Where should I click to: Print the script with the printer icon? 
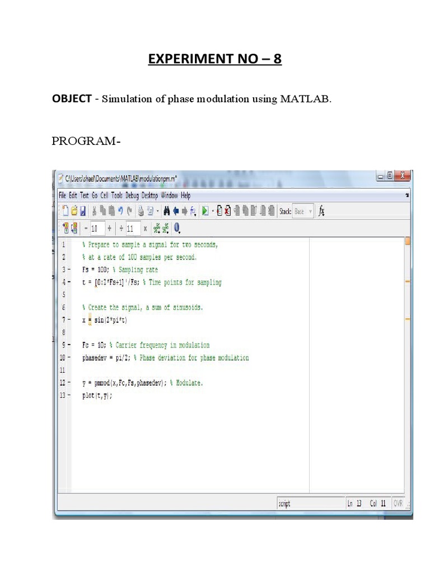click(x=141, y=211)
